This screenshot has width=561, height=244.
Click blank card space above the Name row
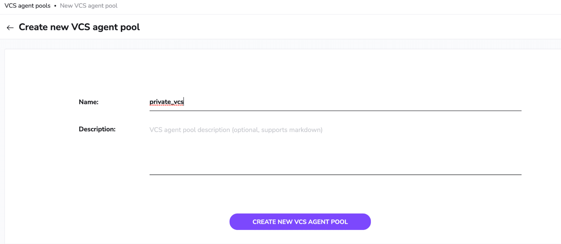(x=281, y=73)
